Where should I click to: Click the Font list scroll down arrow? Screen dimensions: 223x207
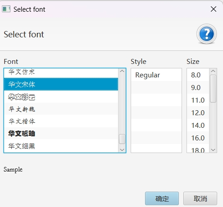point(122,150)
